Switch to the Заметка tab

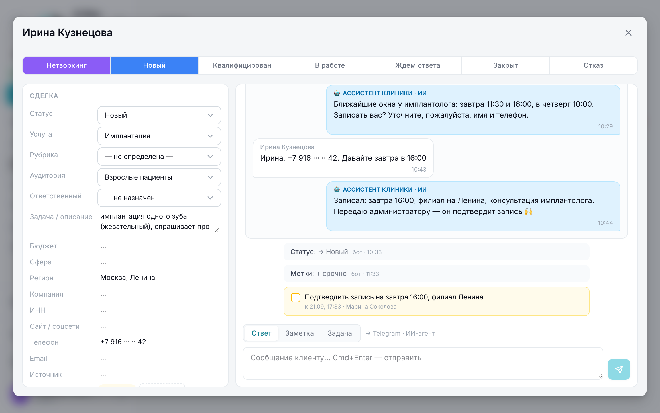pyautogui.click(x=299, y=333)
